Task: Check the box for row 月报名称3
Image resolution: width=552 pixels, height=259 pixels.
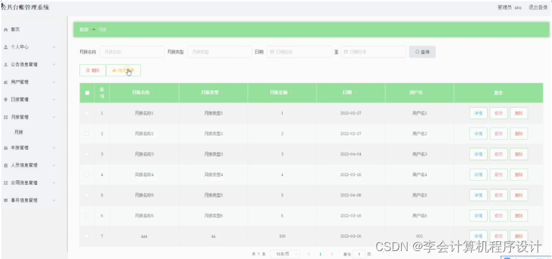Action: 87,154
